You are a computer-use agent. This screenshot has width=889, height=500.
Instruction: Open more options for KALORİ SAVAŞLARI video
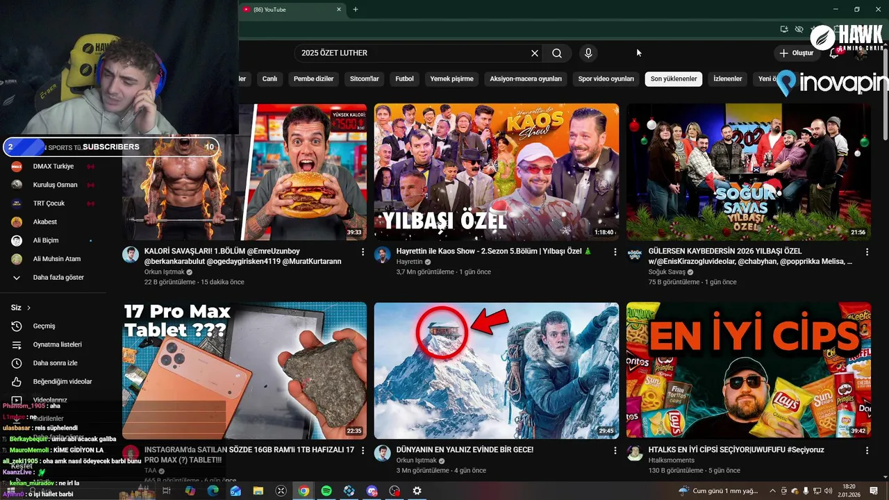[363, 252]
